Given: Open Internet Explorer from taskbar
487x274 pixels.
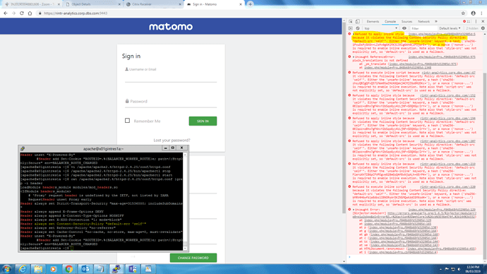Looking at the screenshot, I should click(23, 269).
